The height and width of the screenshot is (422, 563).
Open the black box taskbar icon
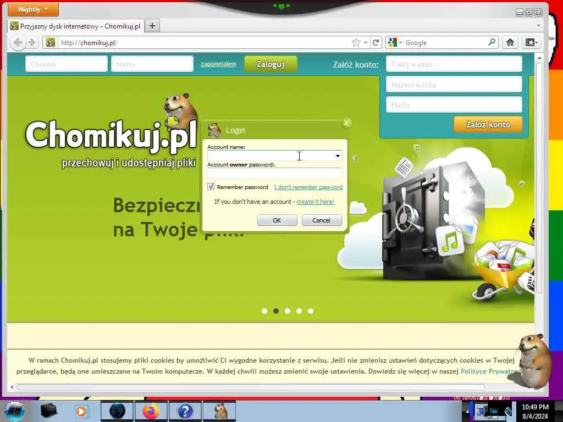click(x=48, y=411)
